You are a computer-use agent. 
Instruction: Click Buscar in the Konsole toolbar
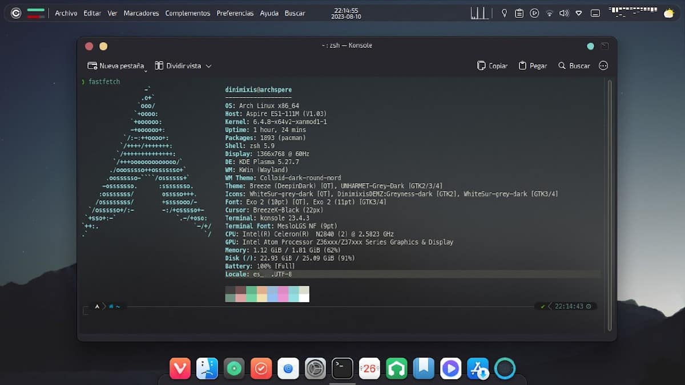(574, 66)
